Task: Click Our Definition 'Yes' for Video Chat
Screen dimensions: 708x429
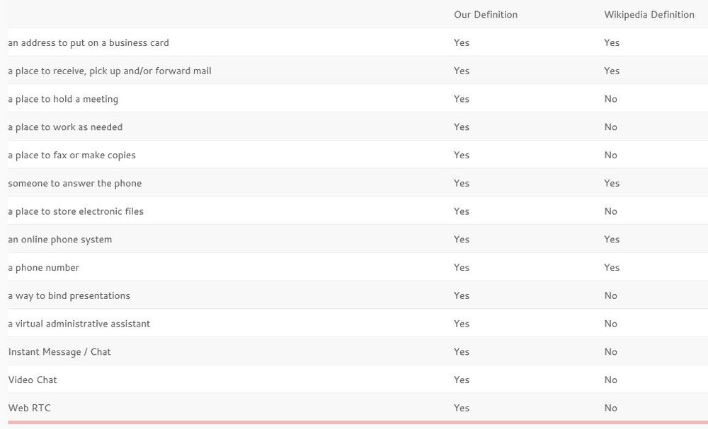Action: 462,380
